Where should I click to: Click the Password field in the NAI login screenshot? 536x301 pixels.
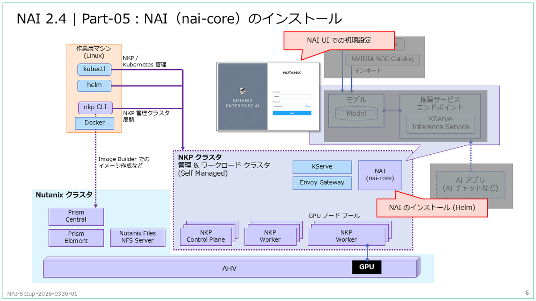pos(292,106)
